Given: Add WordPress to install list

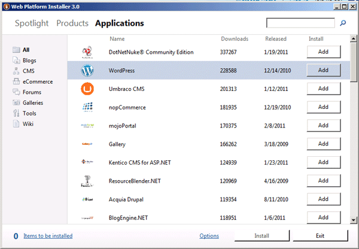Looking at the screenshot, I should click(324, 70).
